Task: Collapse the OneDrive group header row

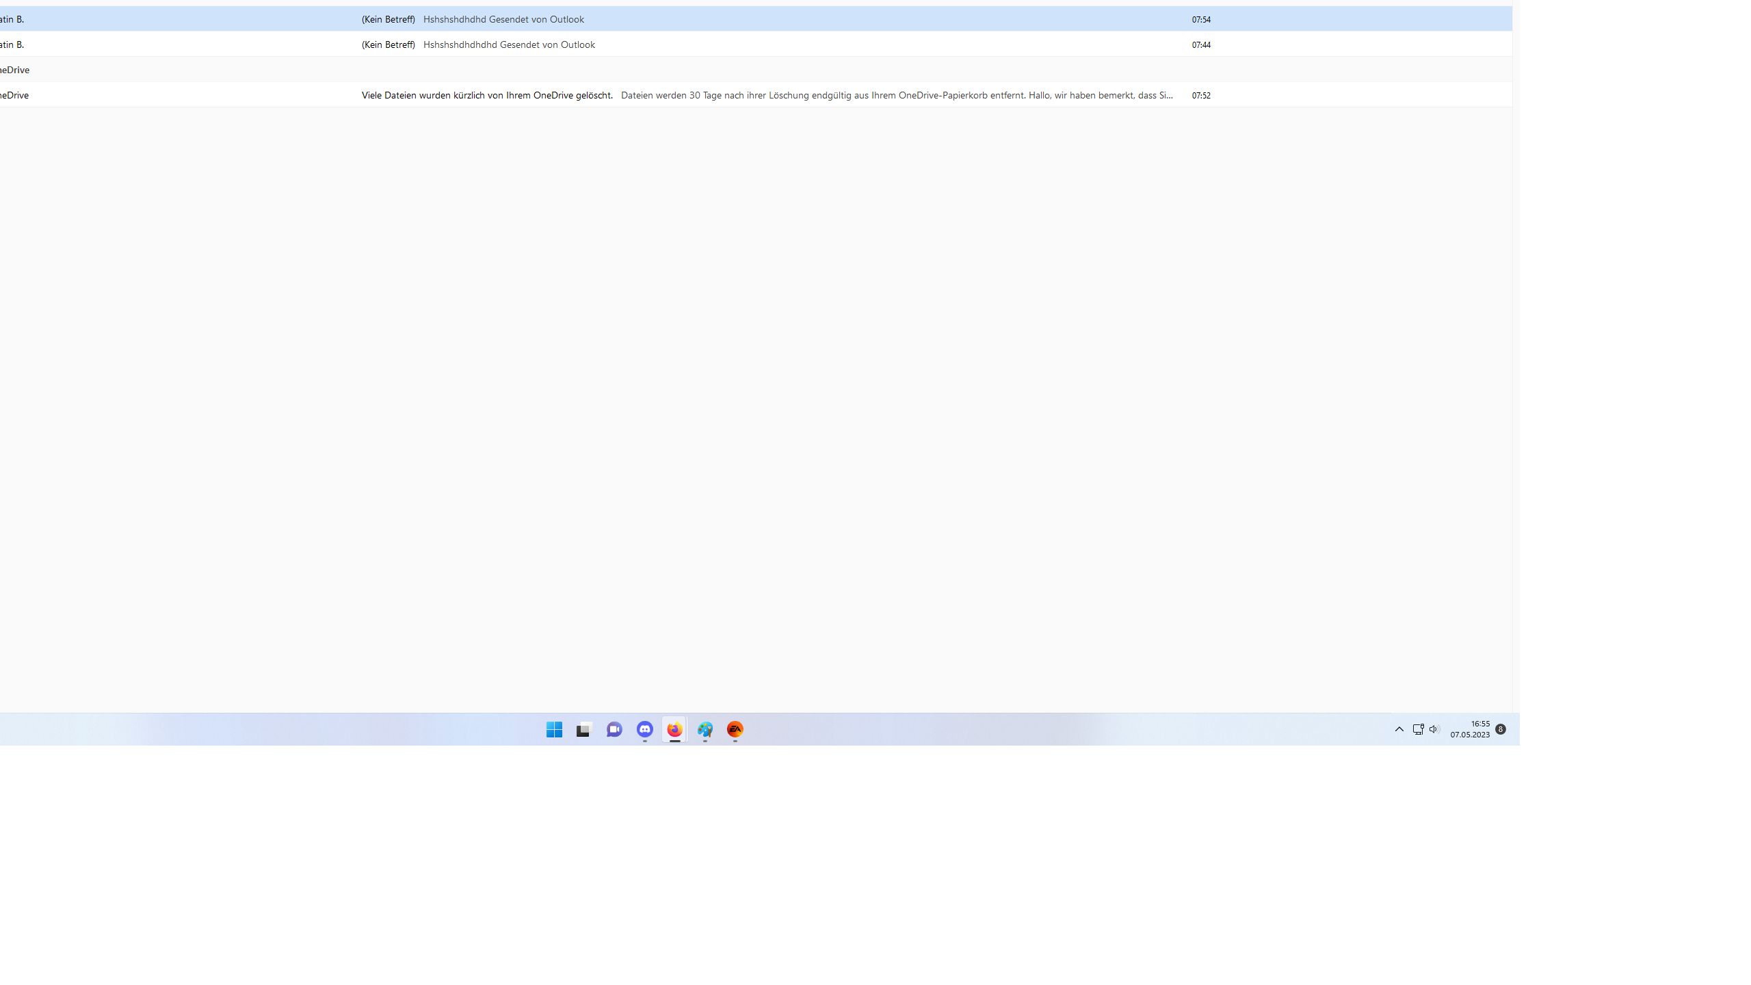Action: tap(15, 70)
